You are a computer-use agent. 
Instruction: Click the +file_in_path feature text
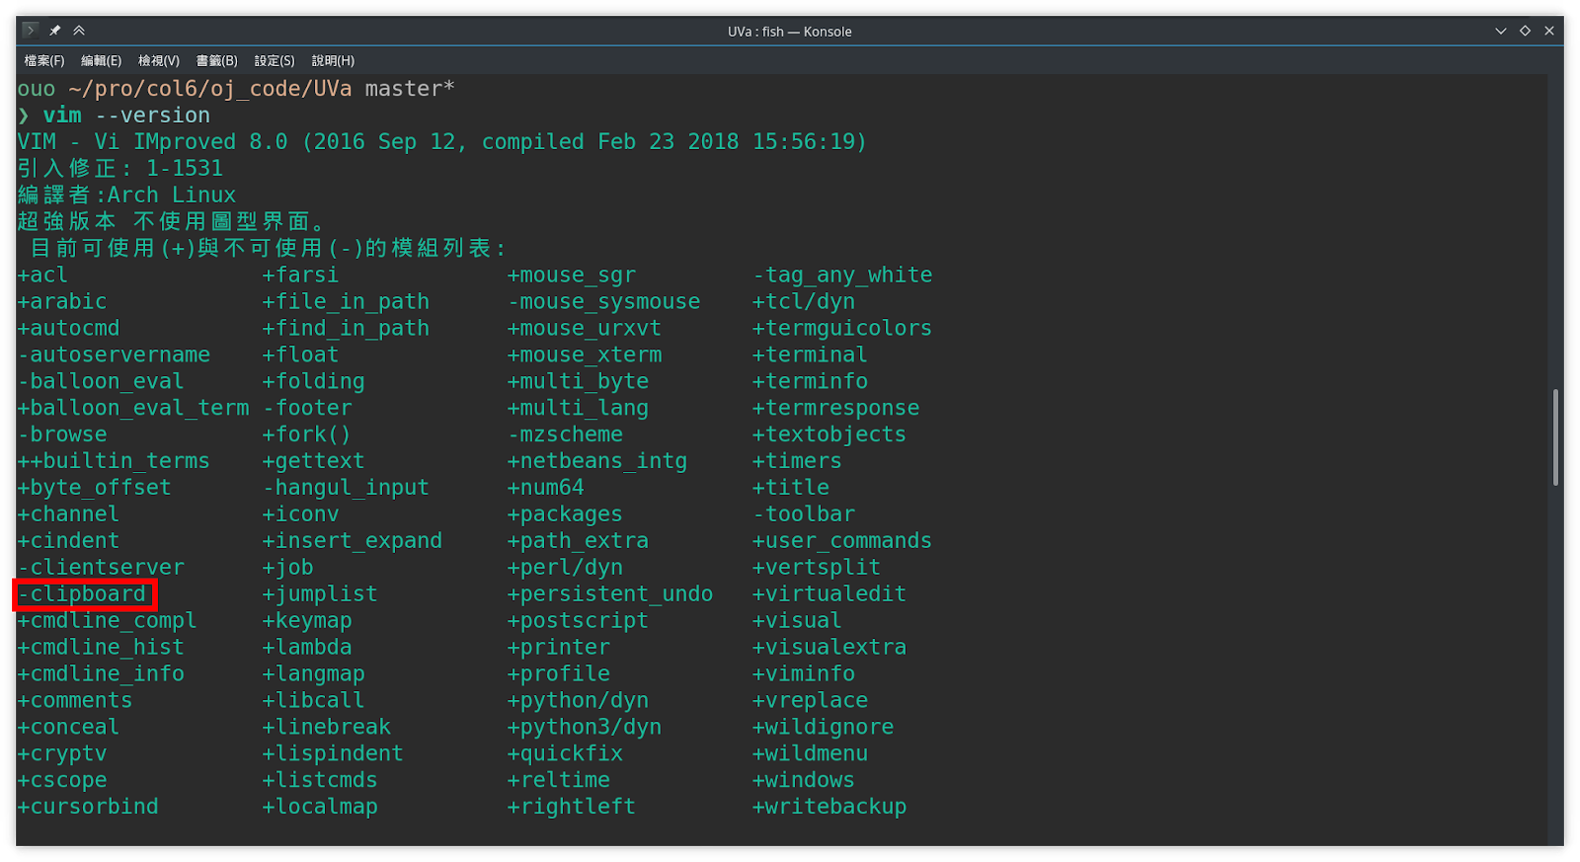point(346,302)
